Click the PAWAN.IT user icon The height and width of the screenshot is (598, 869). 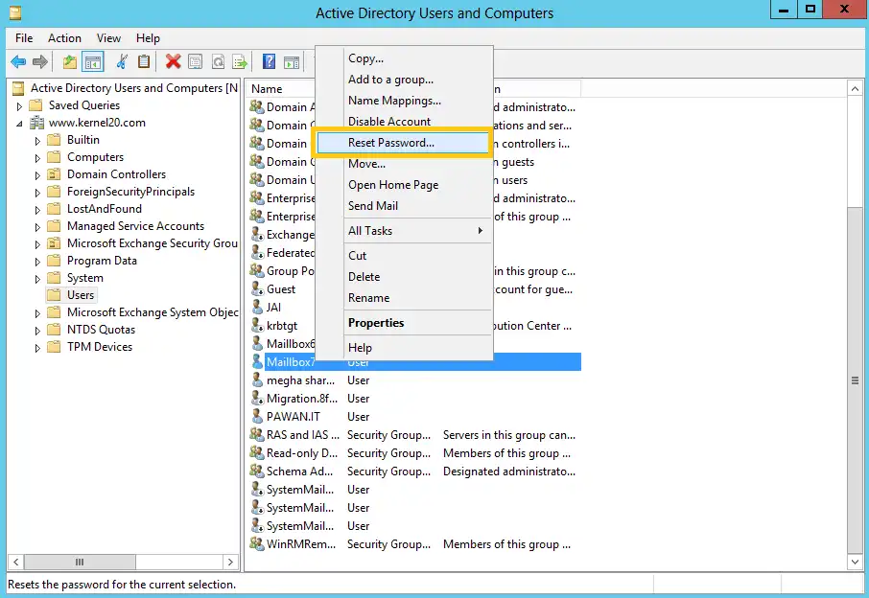(257, 416)
